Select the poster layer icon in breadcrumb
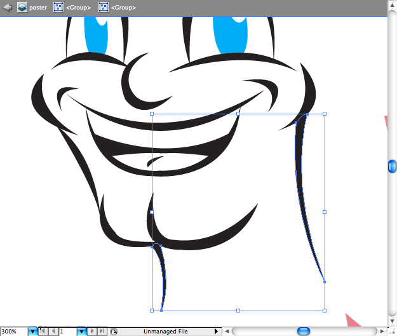 22,8
